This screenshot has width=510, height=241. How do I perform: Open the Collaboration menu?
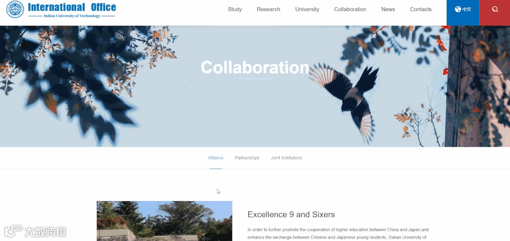(350, 9)
